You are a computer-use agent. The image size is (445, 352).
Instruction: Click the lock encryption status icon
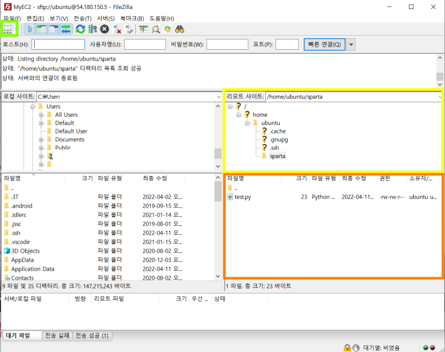click(x=347, y=347)
